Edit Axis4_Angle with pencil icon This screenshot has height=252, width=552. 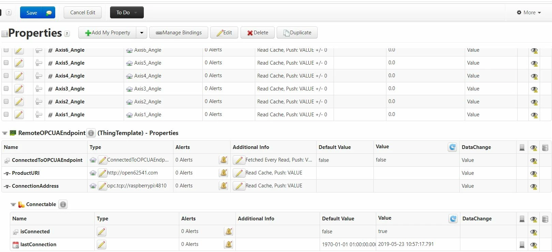[x=19, y=76]
